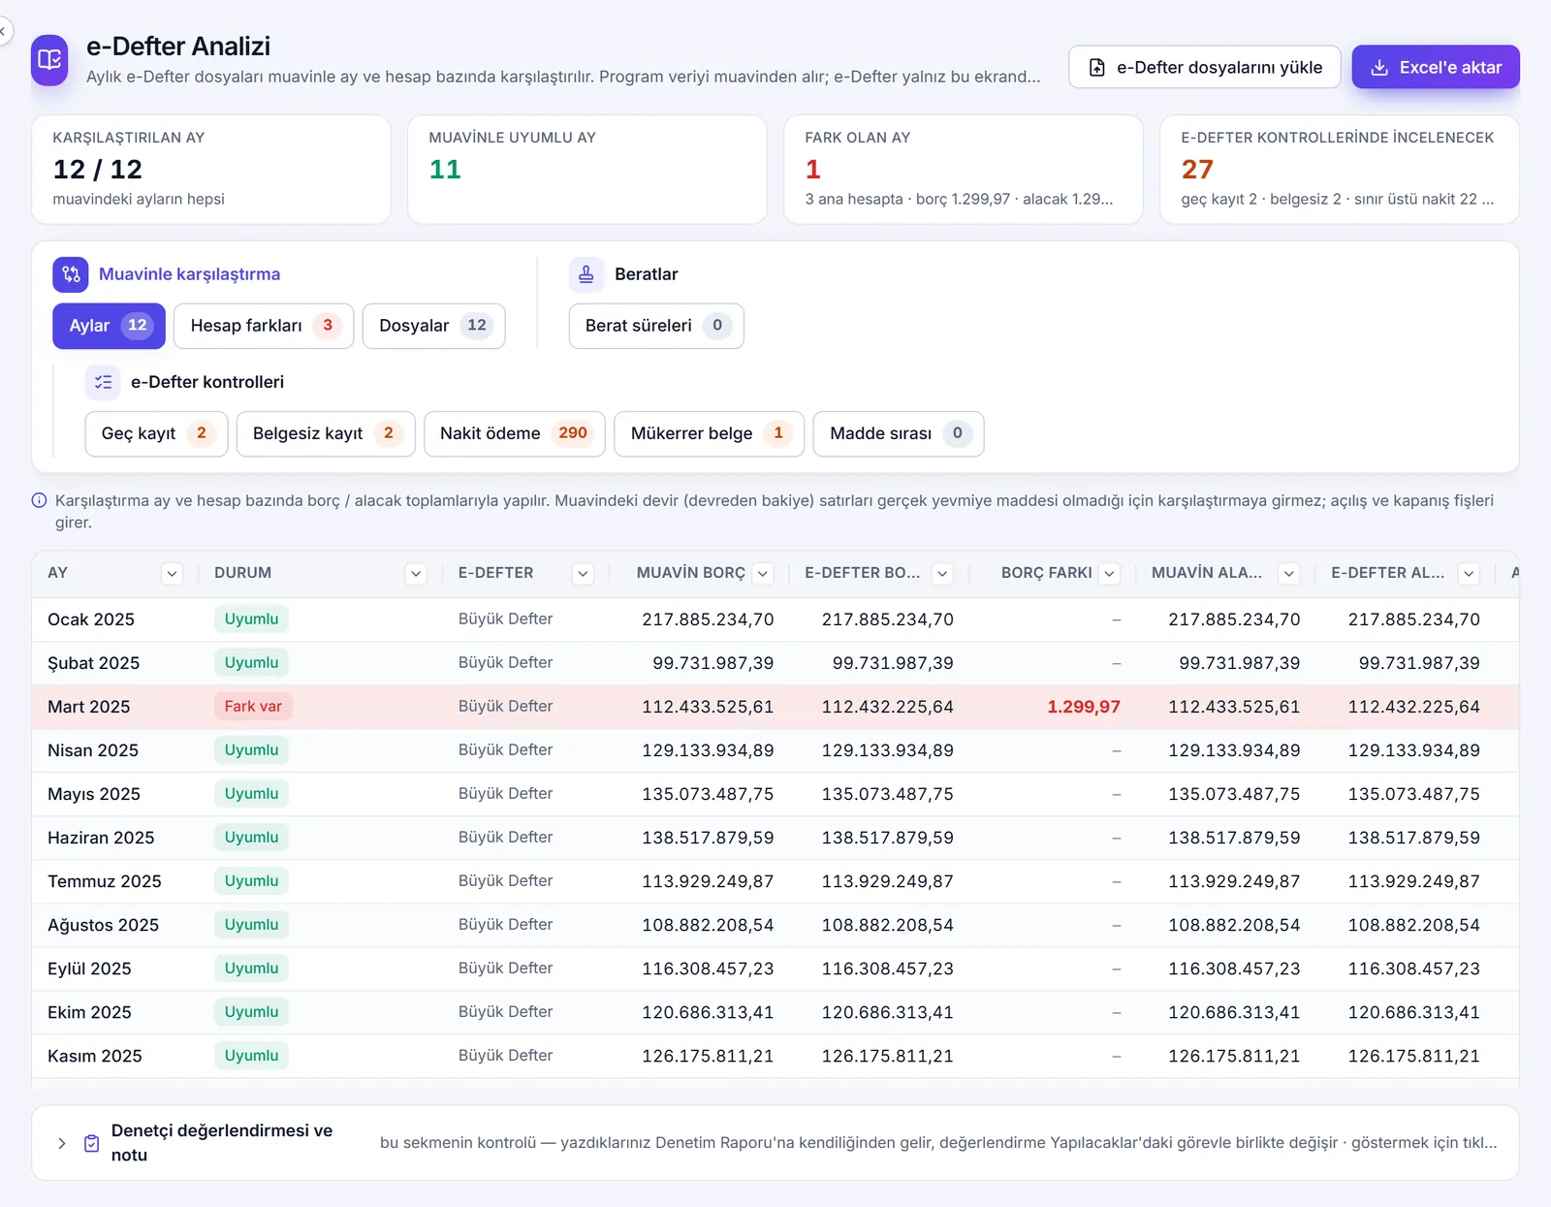Click Büyük Defter in Haziran 2025 row
This screenshot has height=1207, width=1551.
[506, 838]
